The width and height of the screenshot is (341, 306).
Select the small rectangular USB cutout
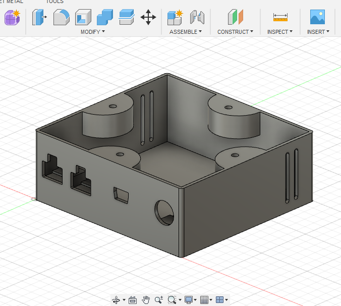click(121, 195)
